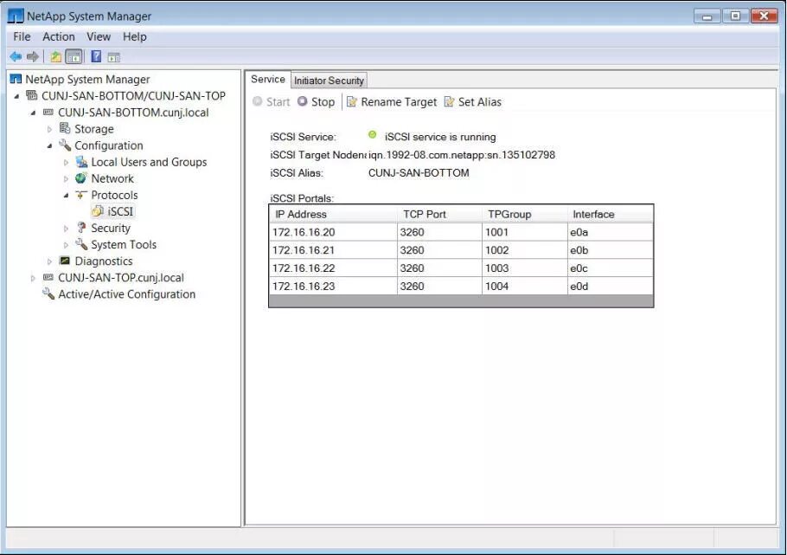Click the Configuration wrench icon

click(x=65, y=145)
